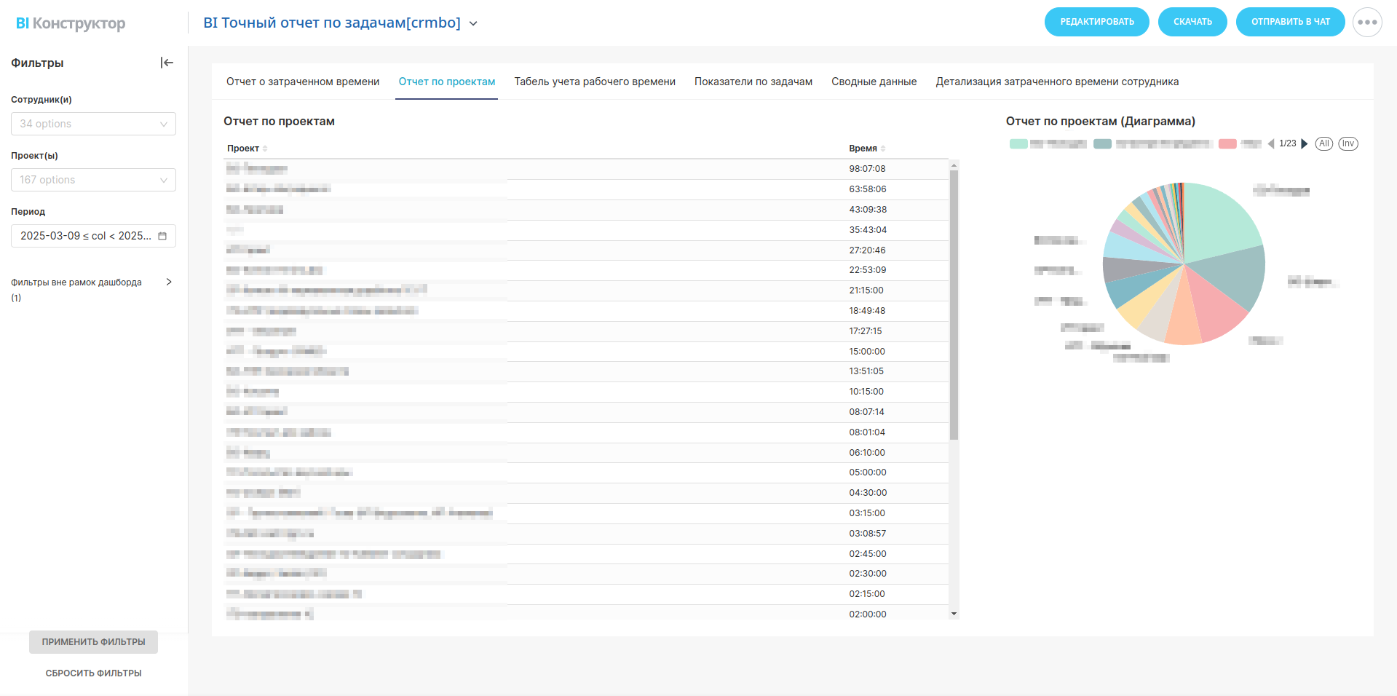The width and height of the screenshot is (1397, 696).
Task: Open the three-dots more options menu
Action: coord(1366,22)
